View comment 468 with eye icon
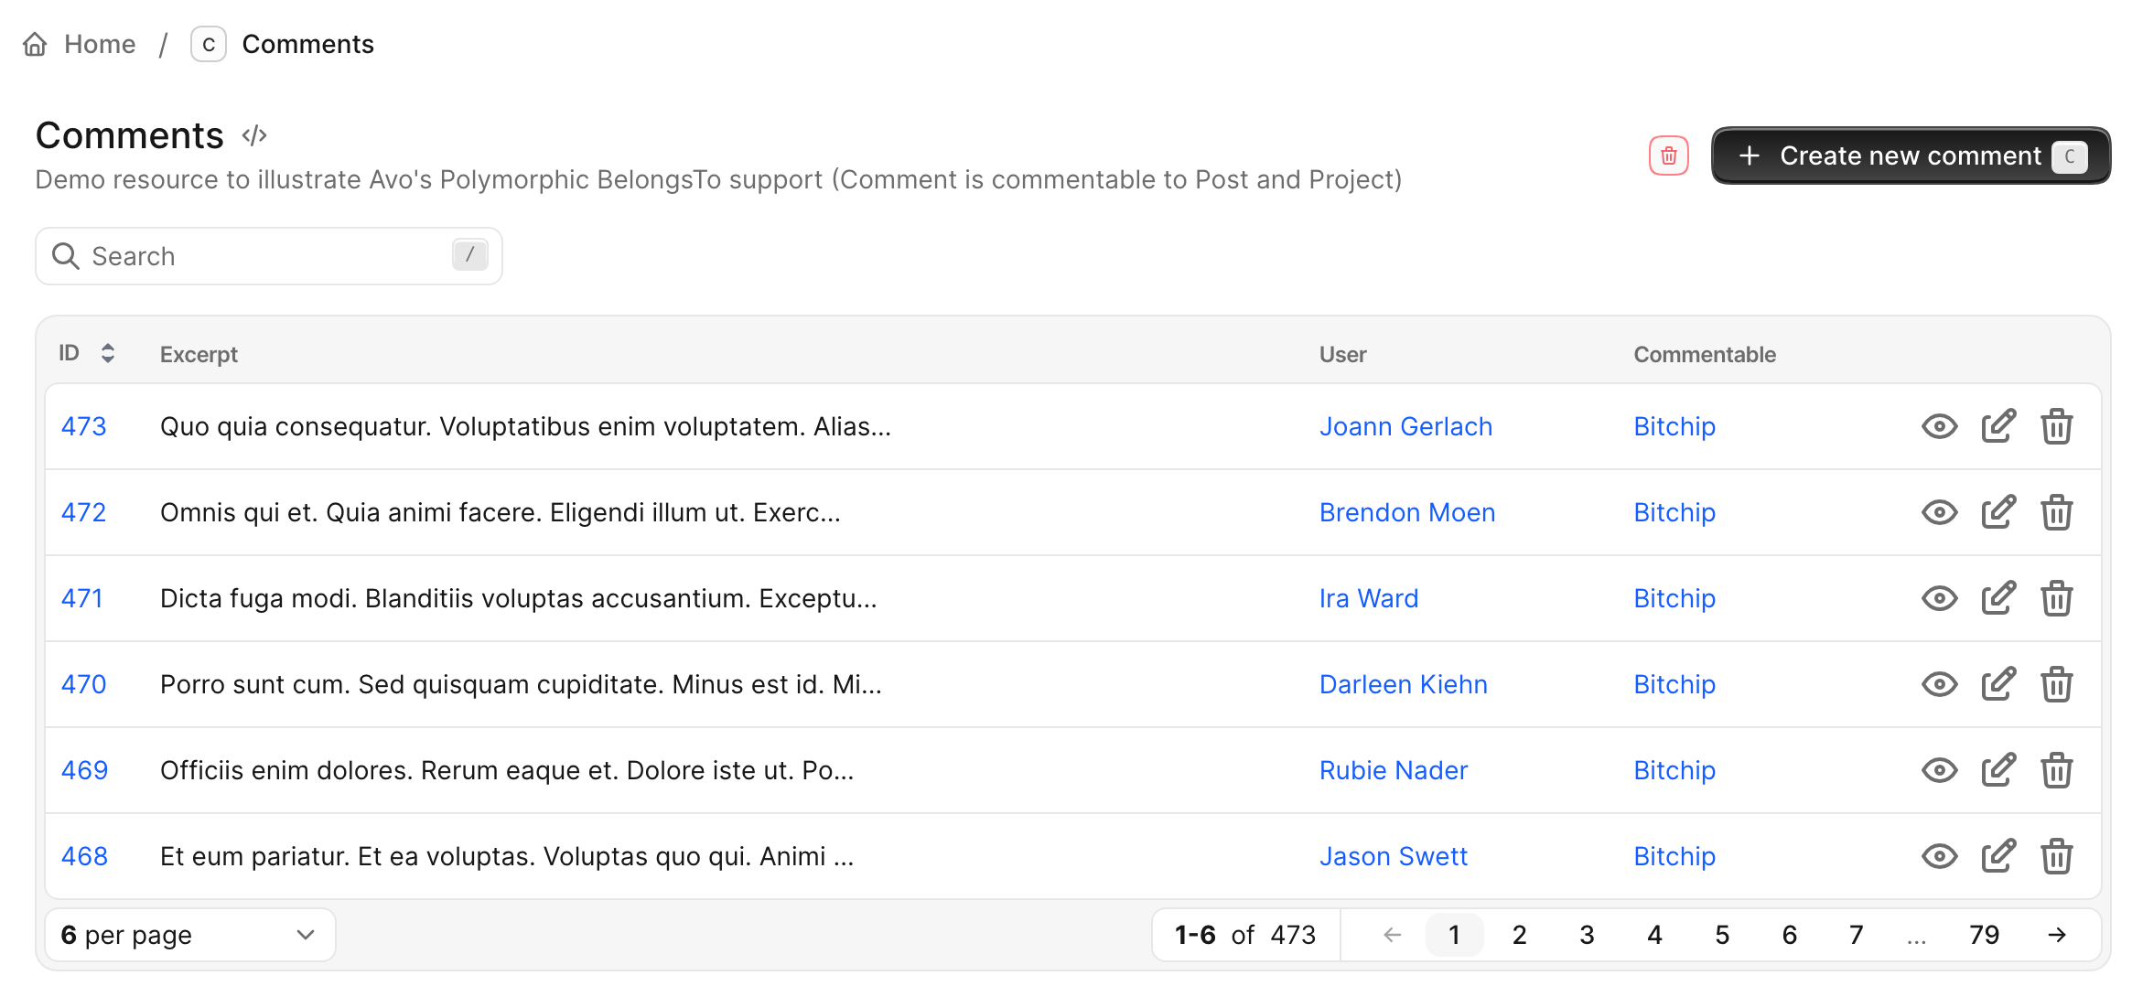Screen dimensions: 2132x997 [1939, 856]
